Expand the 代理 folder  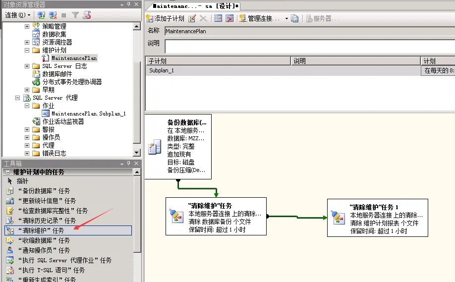pos(27,145)
